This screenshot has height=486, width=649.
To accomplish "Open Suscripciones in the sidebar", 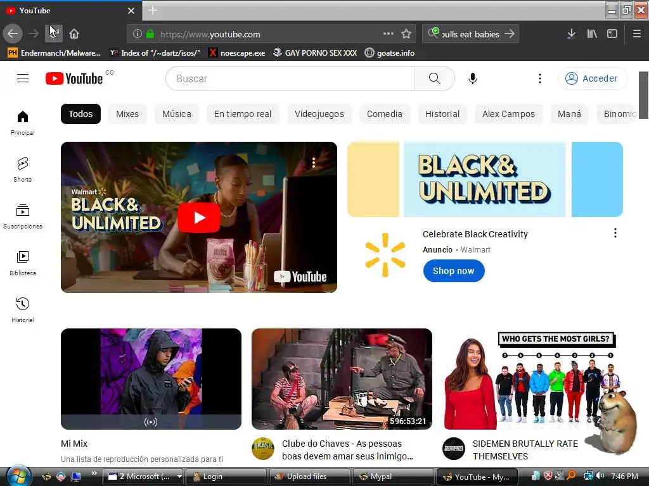I will (x=23, y=216).
